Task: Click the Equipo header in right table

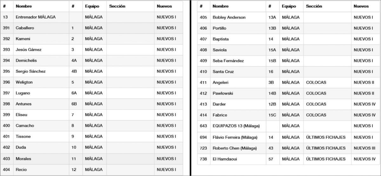Action: [x=289, y=6]
